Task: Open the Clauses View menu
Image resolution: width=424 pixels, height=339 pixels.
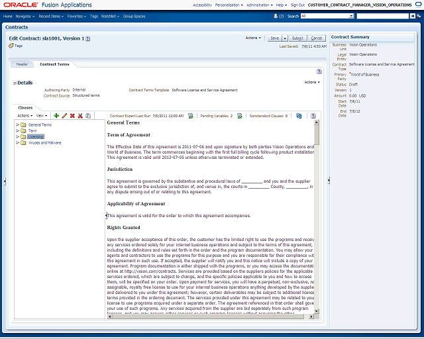Action: (x=42, y=115)
